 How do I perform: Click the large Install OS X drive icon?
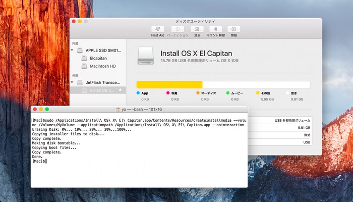pyautogui.click(x=146, y=56)
